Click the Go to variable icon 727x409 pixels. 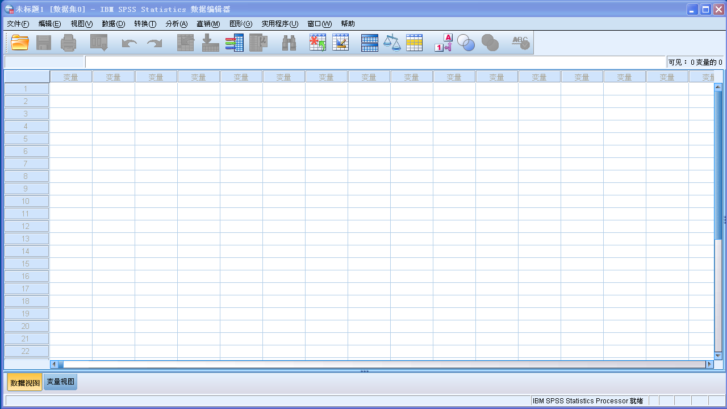(x=211, y=43)
